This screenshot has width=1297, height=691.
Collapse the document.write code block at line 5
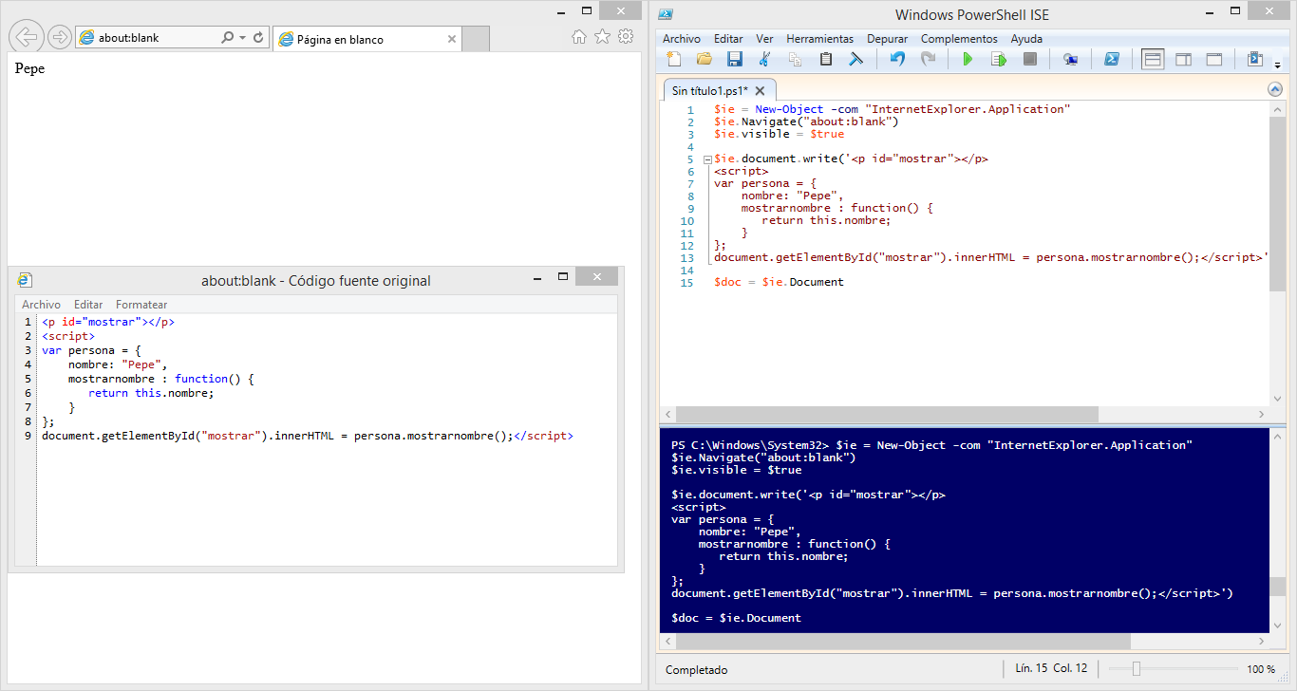(707, 159)
